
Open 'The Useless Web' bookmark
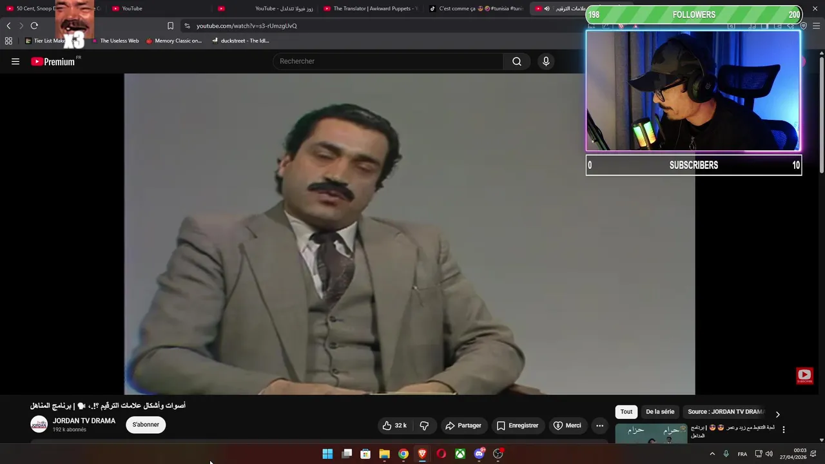115,41
